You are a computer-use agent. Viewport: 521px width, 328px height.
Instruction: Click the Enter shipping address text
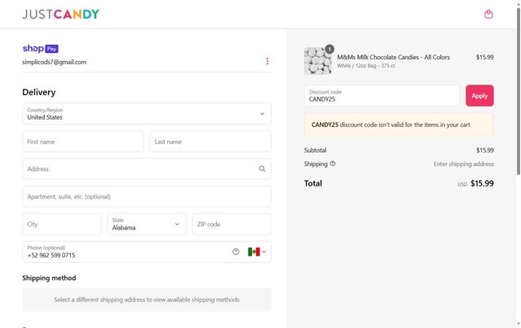pyautogui.click(x=463, y=164)
